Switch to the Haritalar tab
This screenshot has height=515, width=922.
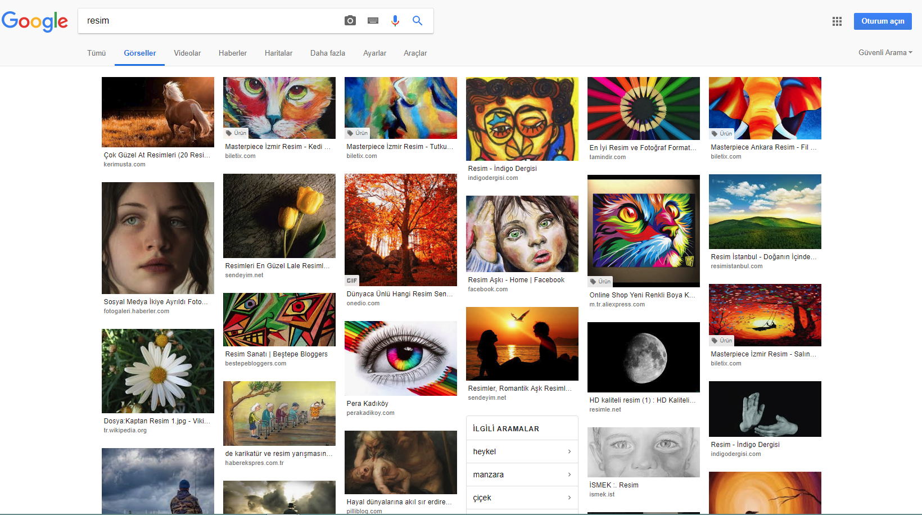coord(279,53)
